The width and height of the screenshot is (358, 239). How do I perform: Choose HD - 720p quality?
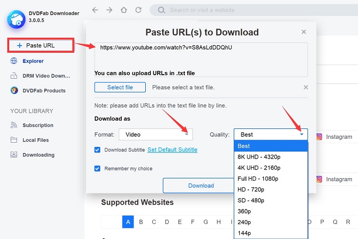pos(271,189)
